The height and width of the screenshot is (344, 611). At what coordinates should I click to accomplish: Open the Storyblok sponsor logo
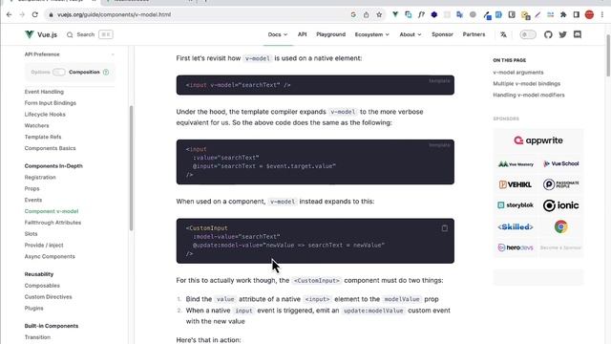coord(516,205)
